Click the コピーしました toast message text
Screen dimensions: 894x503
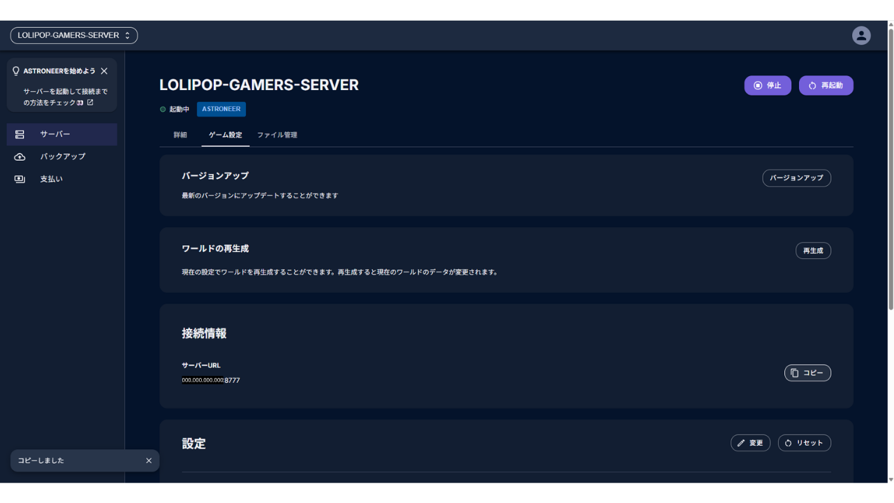tap(41, 461)
